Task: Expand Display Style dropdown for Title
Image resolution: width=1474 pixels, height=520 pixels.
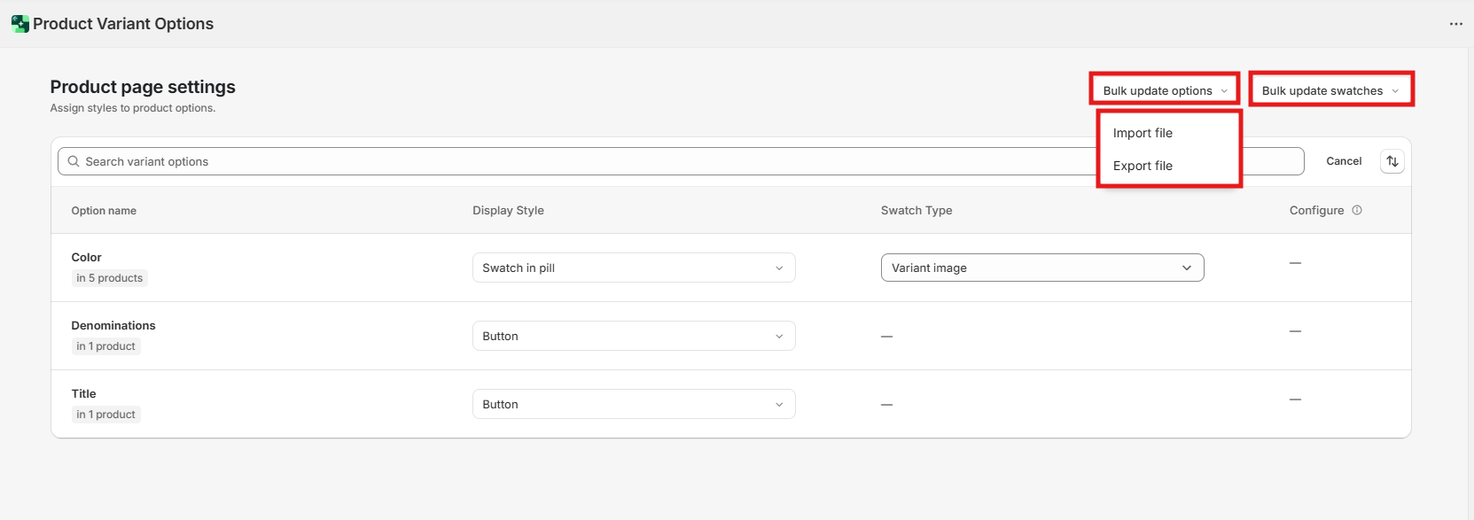Action: click(633, 404)
